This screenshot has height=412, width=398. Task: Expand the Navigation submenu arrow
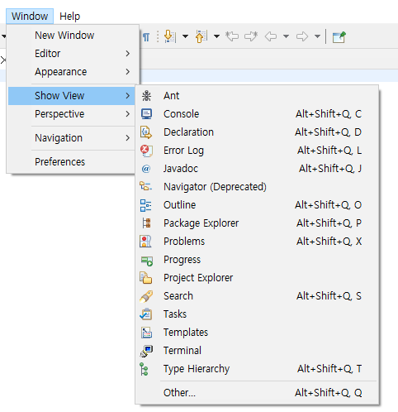click(127, 137)
